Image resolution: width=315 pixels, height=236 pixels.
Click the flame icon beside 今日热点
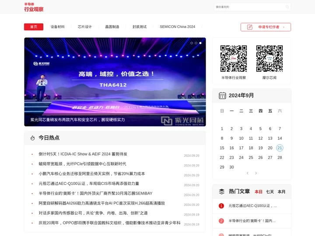pos(32,138)
